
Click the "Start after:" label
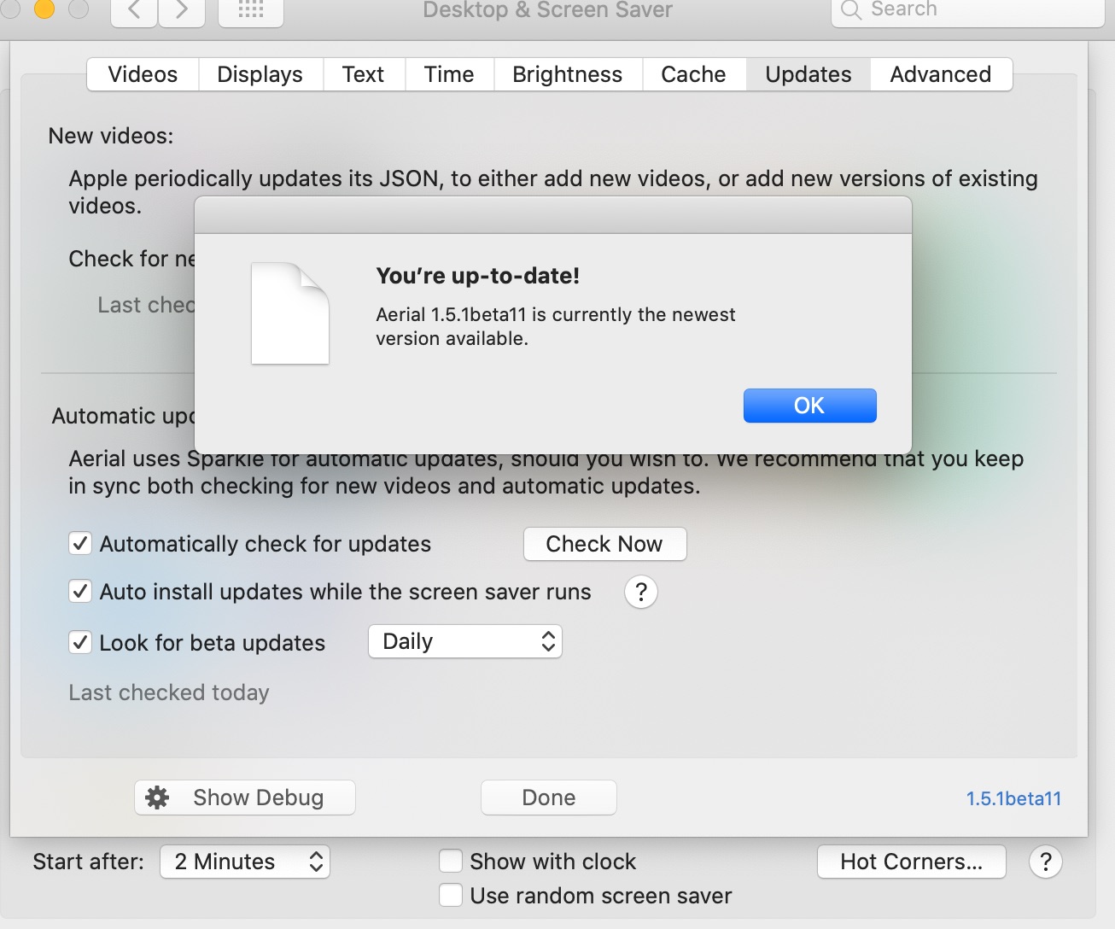(x=89, y=862)
